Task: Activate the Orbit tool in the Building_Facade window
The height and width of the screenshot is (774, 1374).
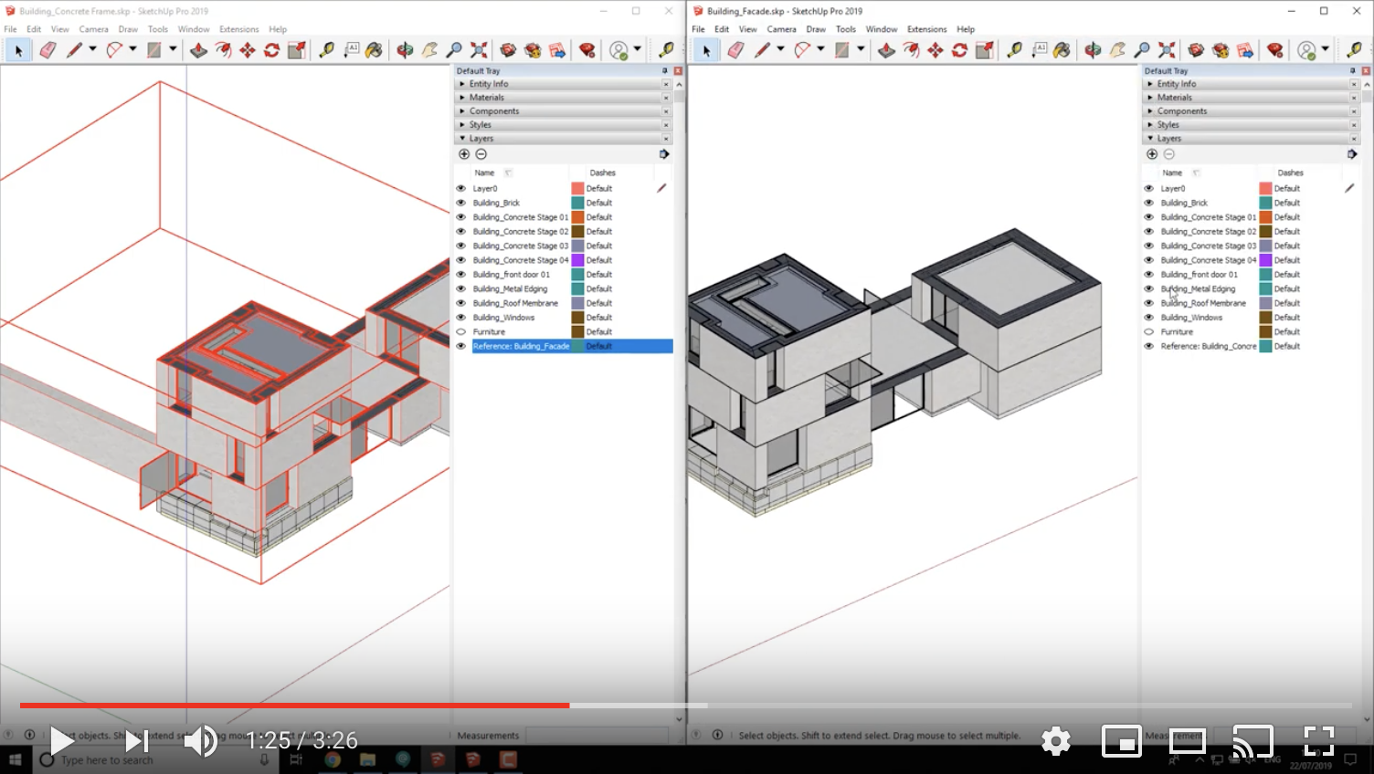Action: pyautogui.click(x=1093, y=50)
